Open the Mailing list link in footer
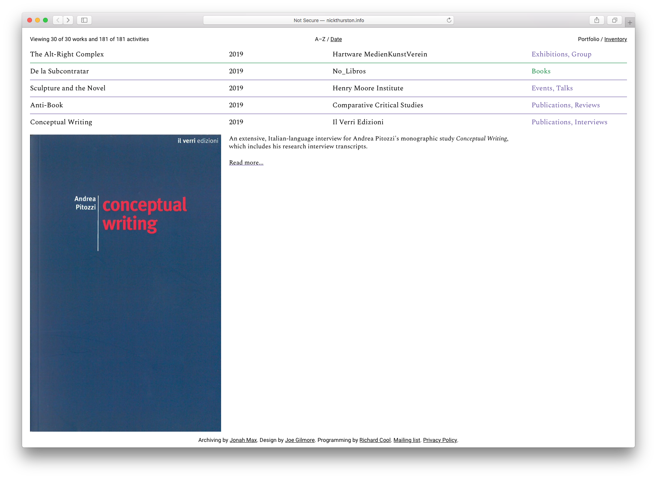Image resolution: width=657 pixels, height=479 pixels. click(x=407, y=440)
